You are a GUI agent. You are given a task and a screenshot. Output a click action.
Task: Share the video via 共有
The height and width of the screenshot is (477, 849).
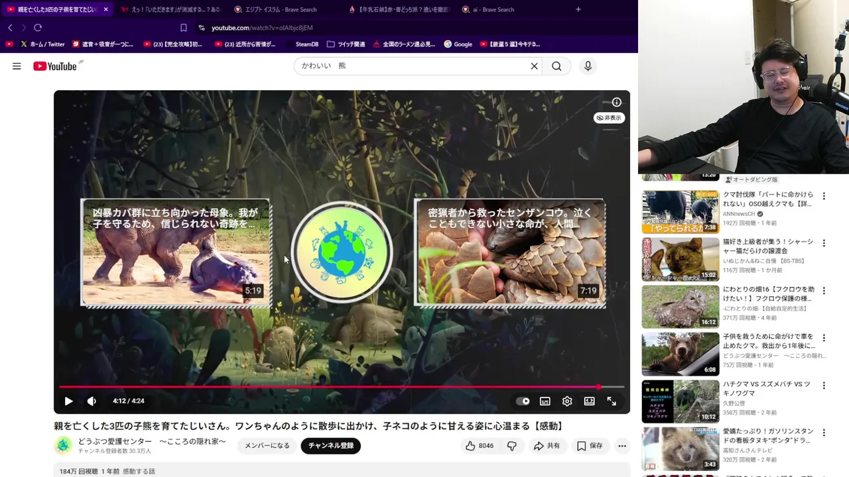tap(547, 446)
